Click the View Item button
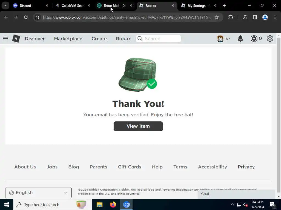This screenshot has width=281, height=210. (x=138, y=126)
